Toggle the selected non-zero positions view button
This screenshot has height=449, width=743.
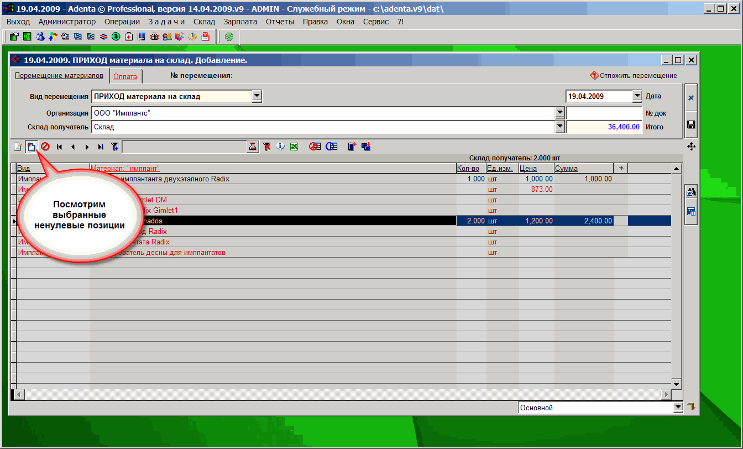tap(32, 147)
